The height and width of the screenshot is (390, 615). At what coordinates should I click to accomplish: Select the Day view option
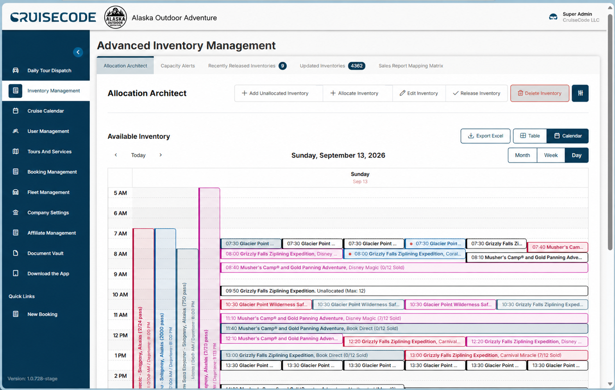pyautogui.click(x=577, y=155)
